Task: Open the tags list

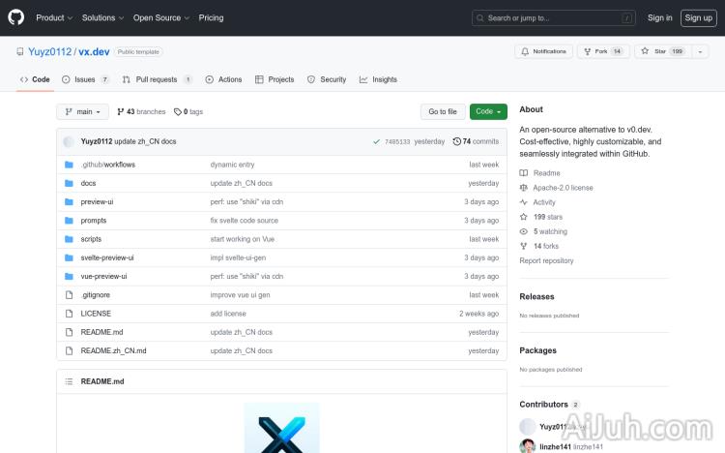Action: click(x=188, y=111)
